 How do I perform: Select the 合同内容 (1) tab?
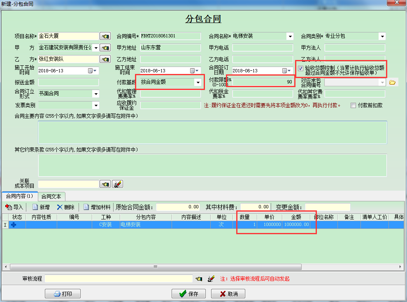pos(20,196)
